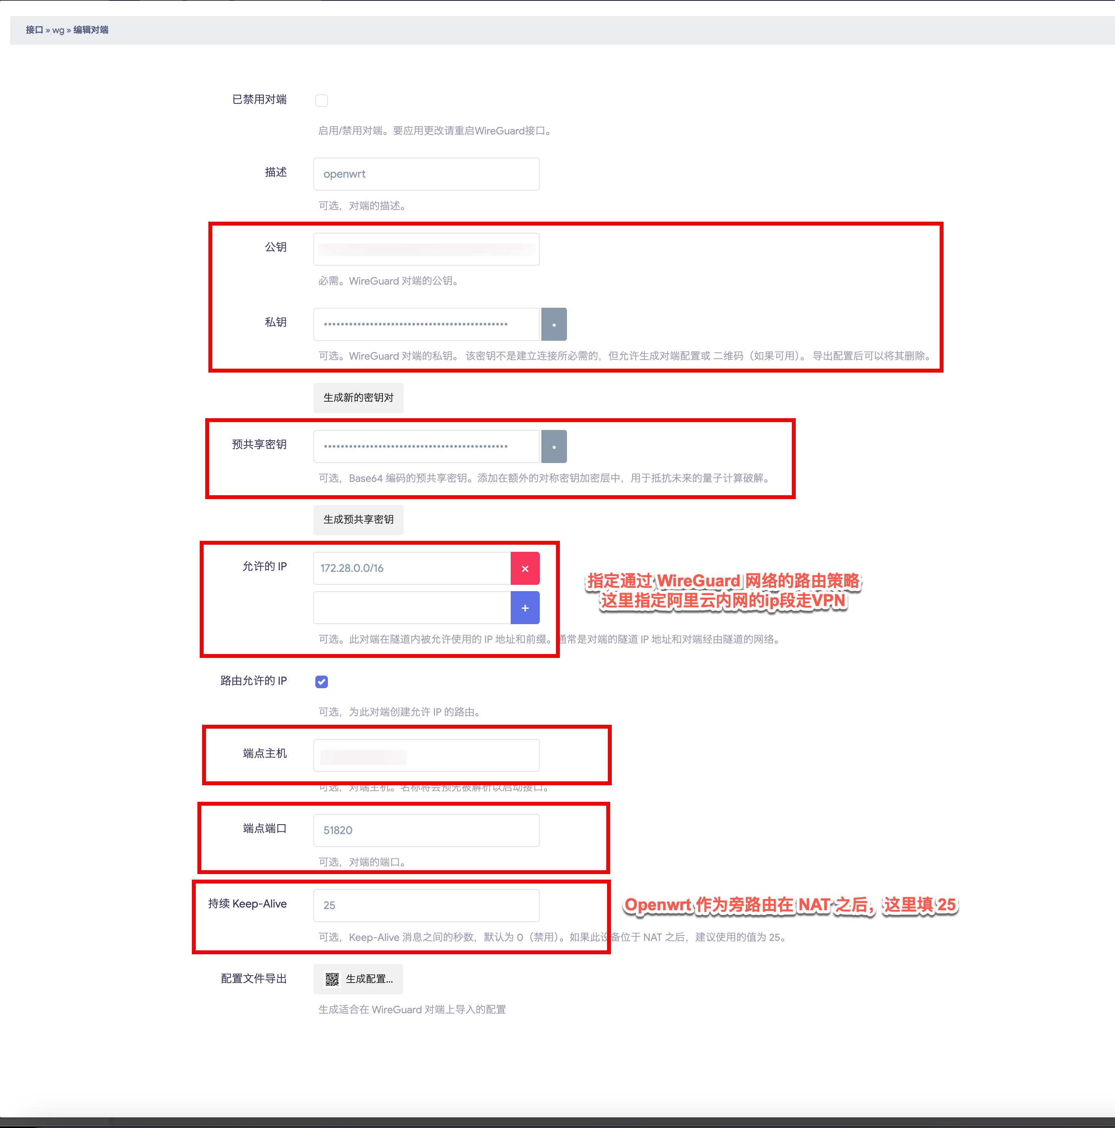Click the 生成预共享密钥 button
The width and height of the screenshot is (1115, 1128).
(358, 520)
